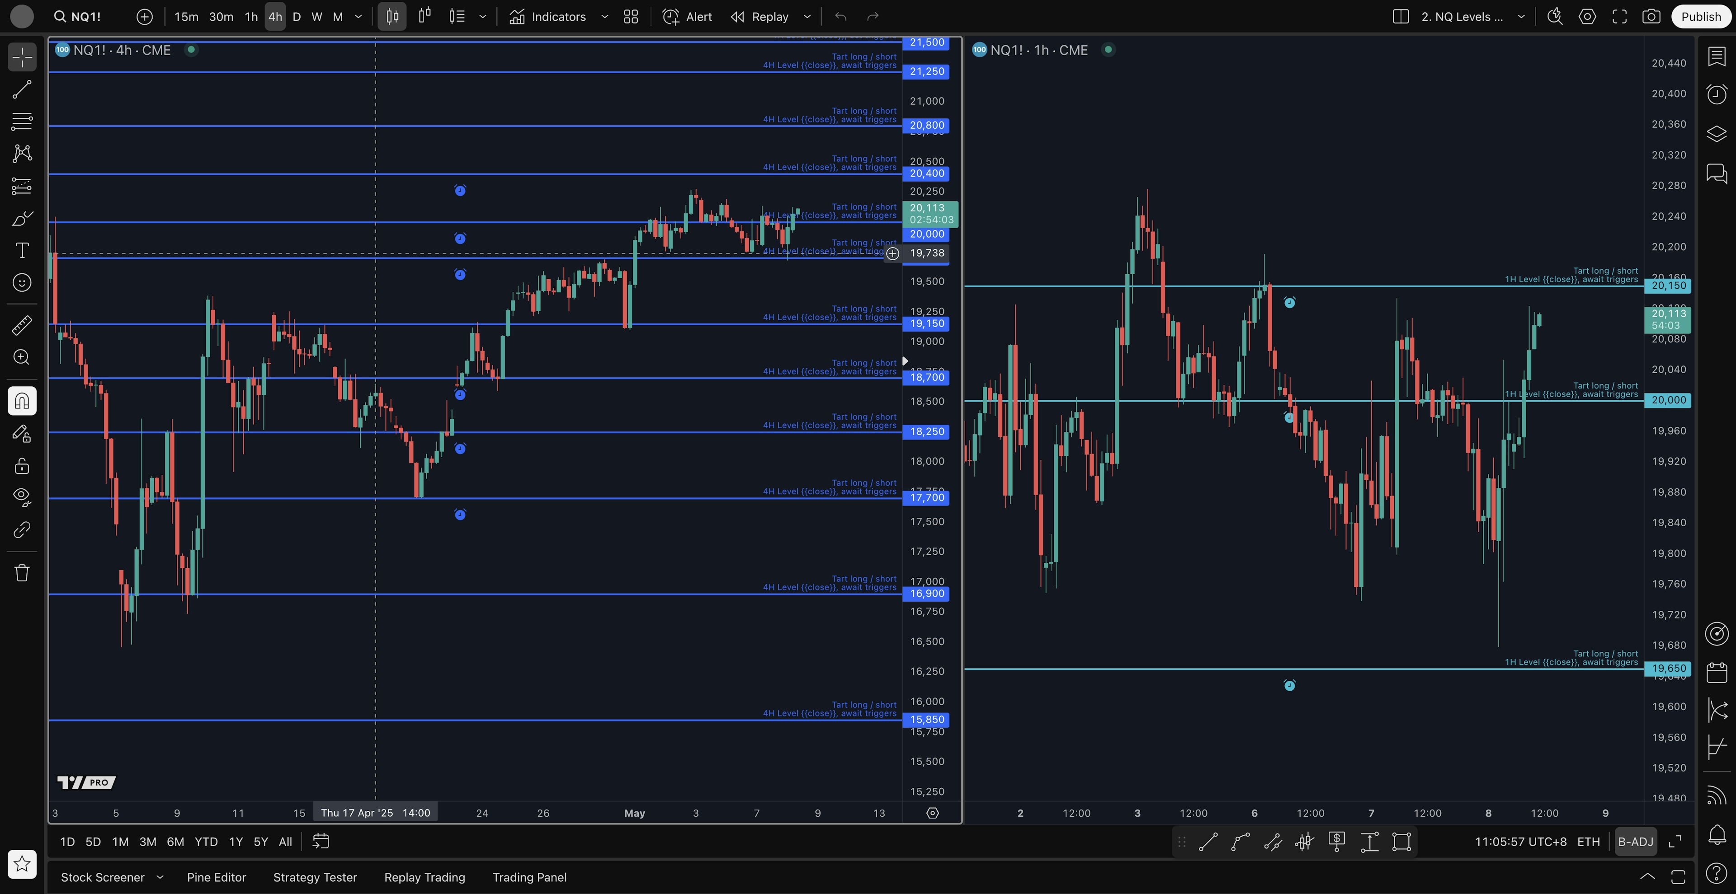Toggle magnet mode for drawings

pyautogui.click(x=22, y=401)
